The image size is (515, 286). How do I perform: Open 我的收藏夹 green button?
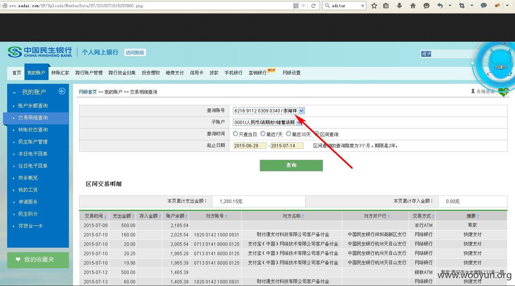38,260
